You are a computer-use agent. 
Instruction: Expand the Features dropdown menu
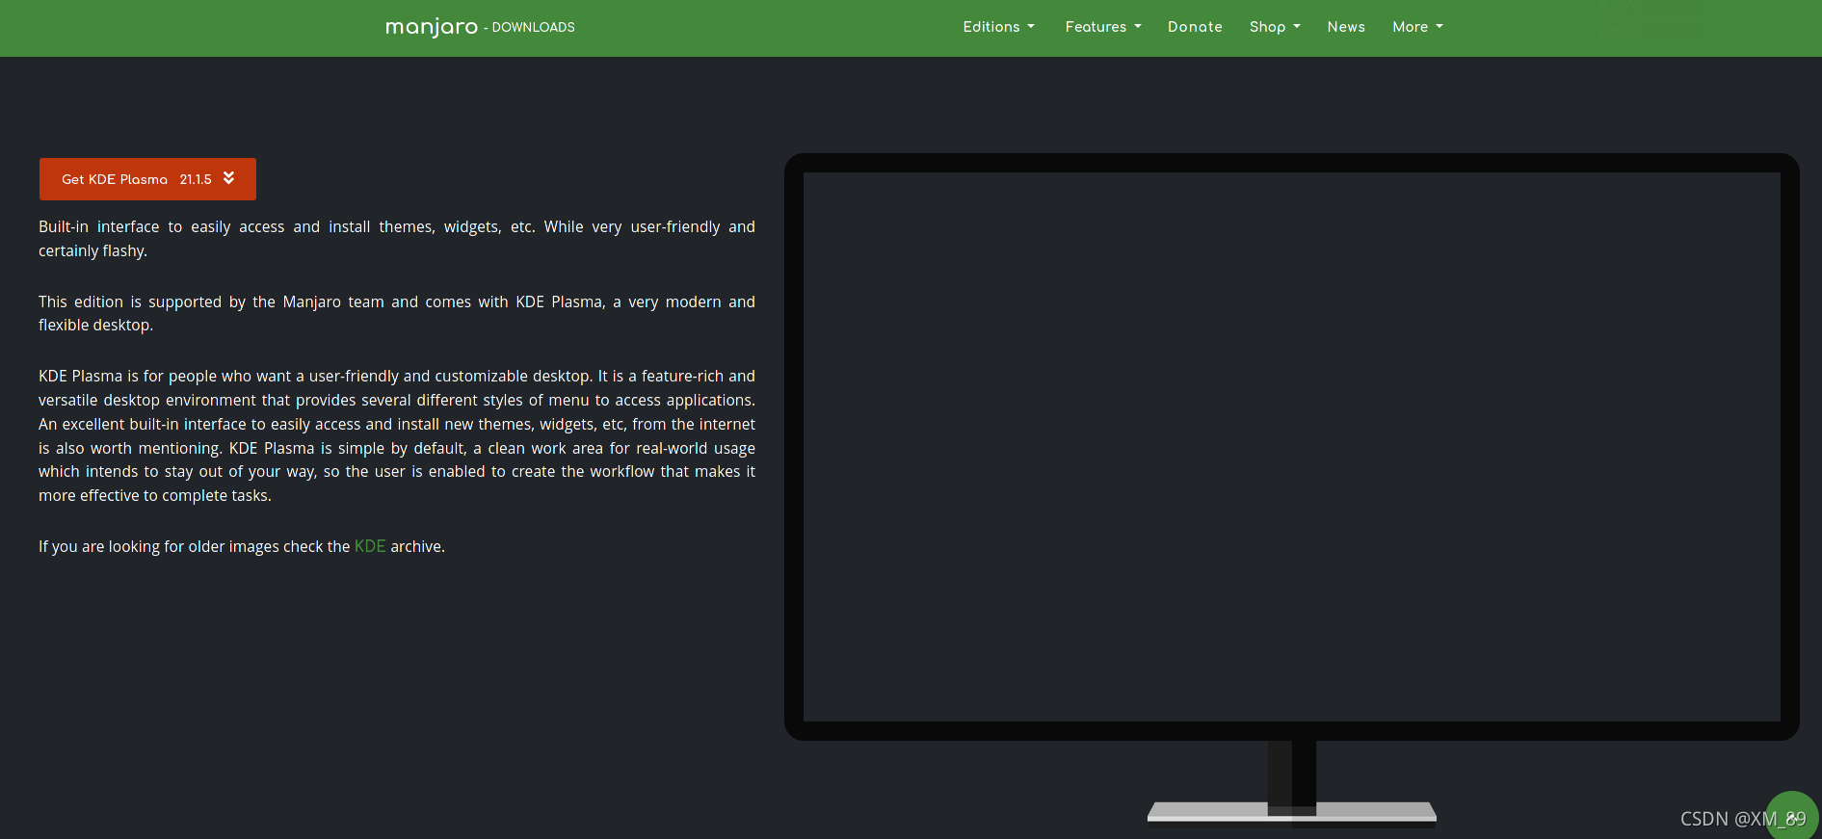click(1103, 27)
